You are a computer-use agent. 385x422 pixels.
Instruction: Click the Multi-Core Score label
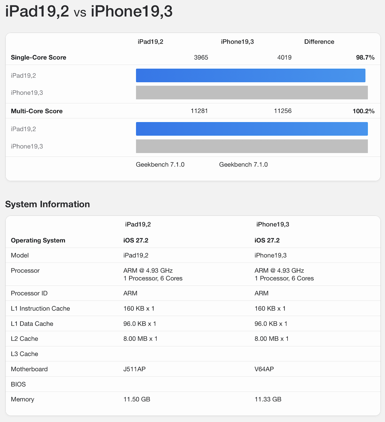(x=37, y=111)
